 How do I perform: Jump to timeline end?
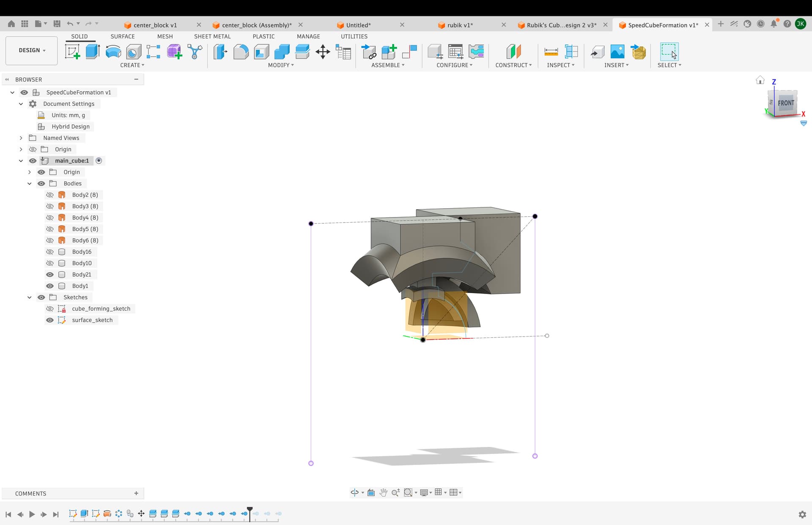point(56,514)
